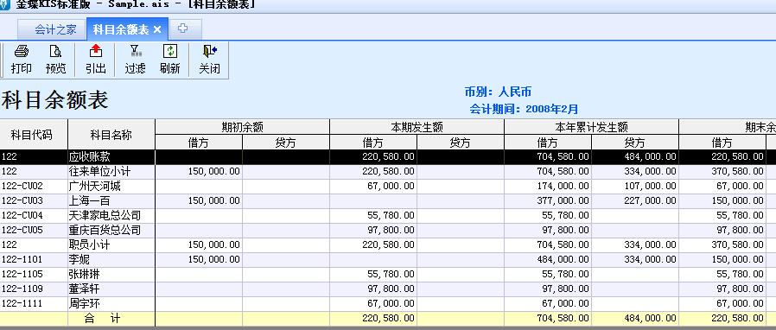Image resolution: width=776 pixels, height=330 pixels.
Task: Open the 预览 preview tool
Action: tap(55, 60)
